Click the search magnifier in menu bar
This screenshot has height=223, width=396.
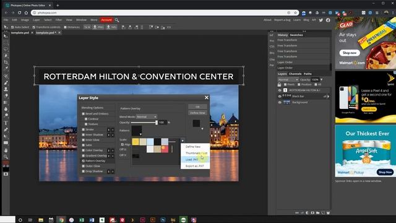tap(117, 20)
